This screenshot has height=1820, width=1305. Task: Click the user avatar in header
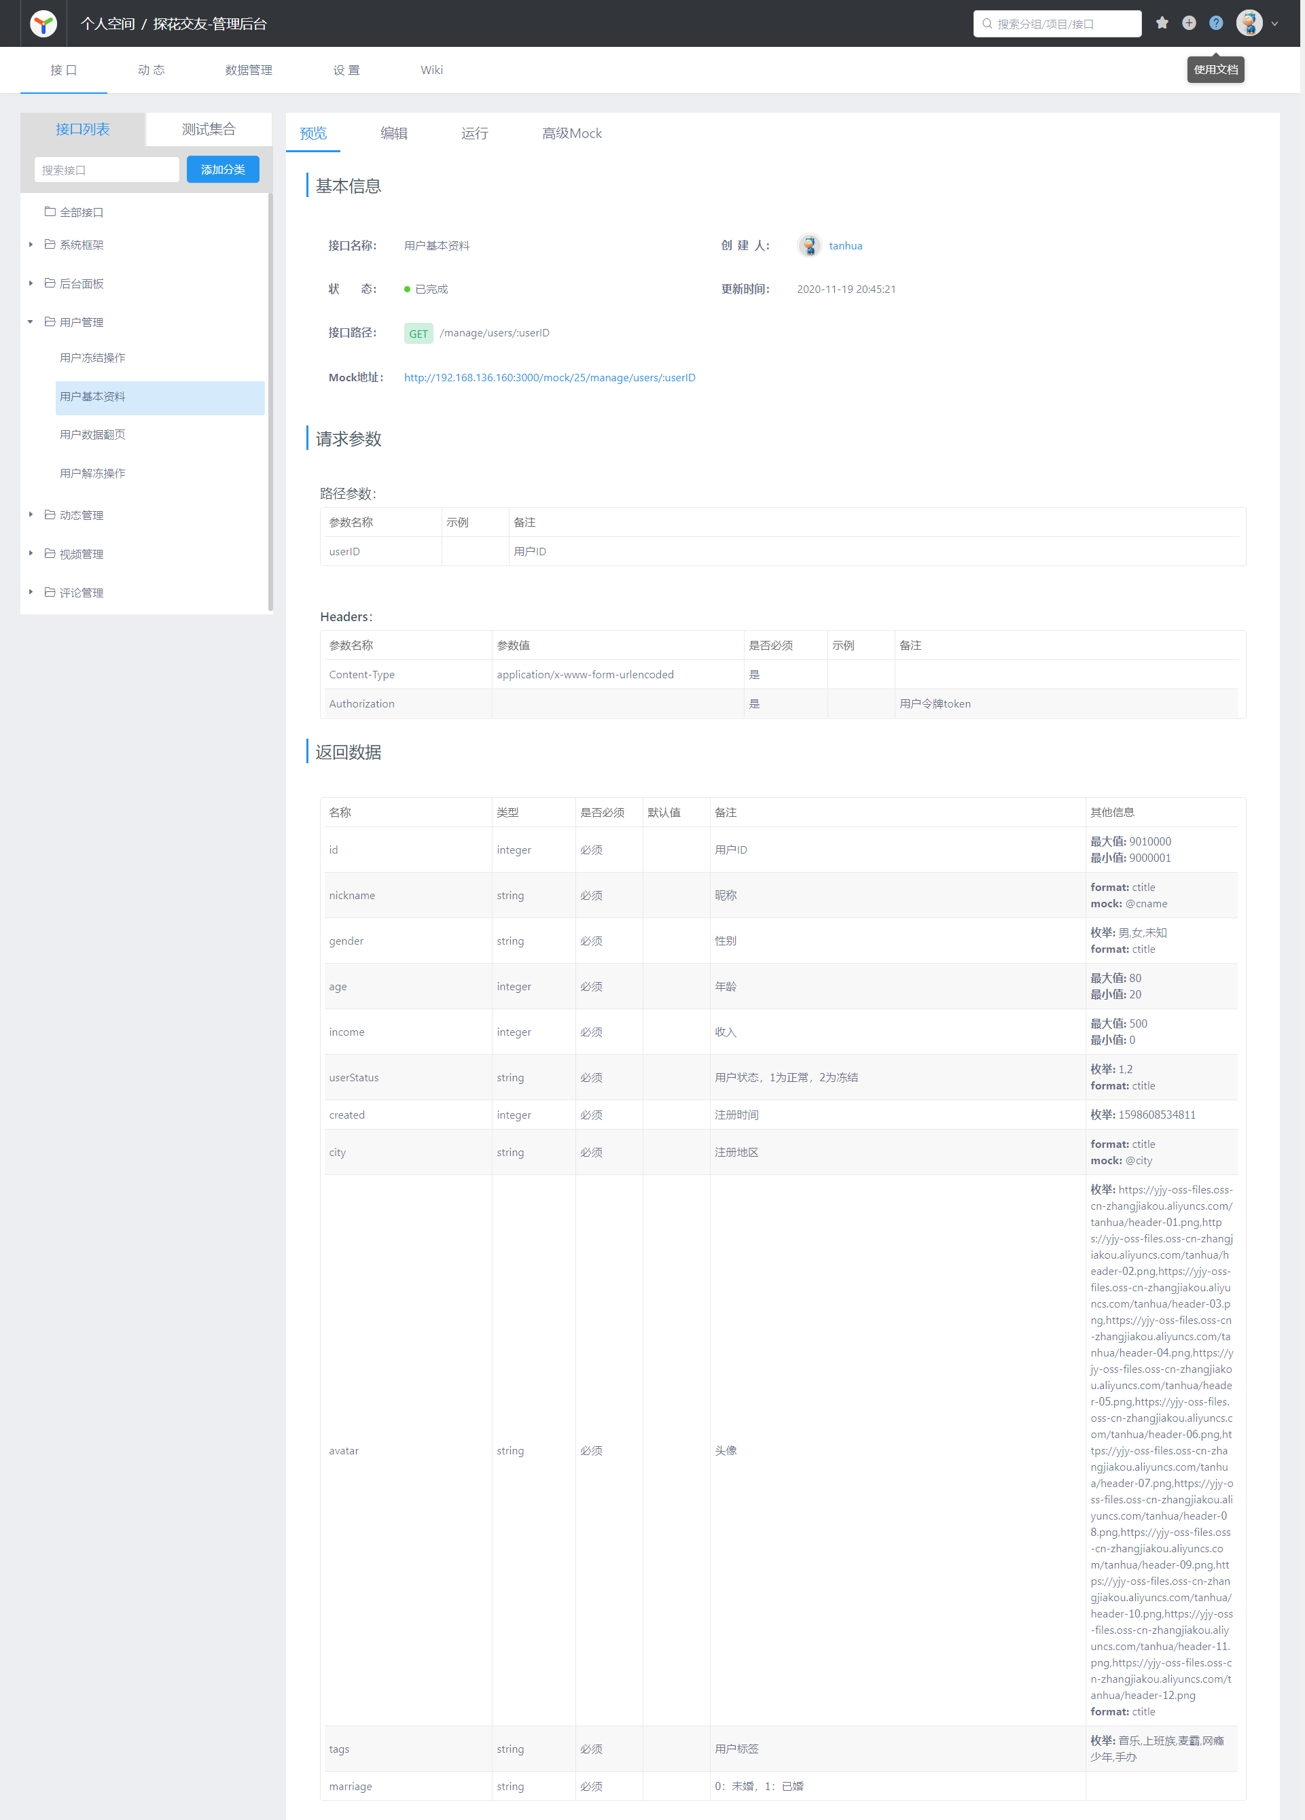point(1249,23)
